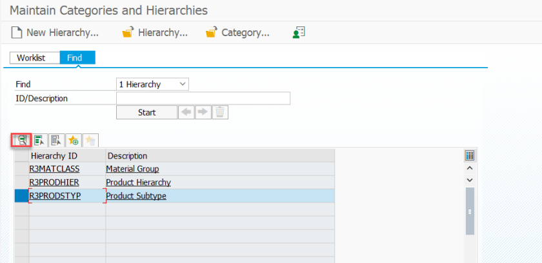Click the delete trash icon beside Start
This screenshot has height=263, width=542.
220,112
